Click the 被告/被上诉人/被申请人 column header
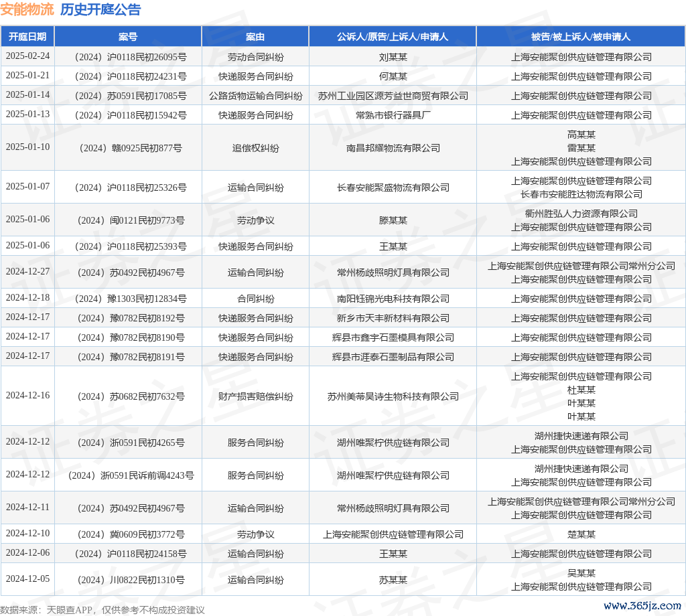Screen dimensions: 686x616 pos(581,37)
